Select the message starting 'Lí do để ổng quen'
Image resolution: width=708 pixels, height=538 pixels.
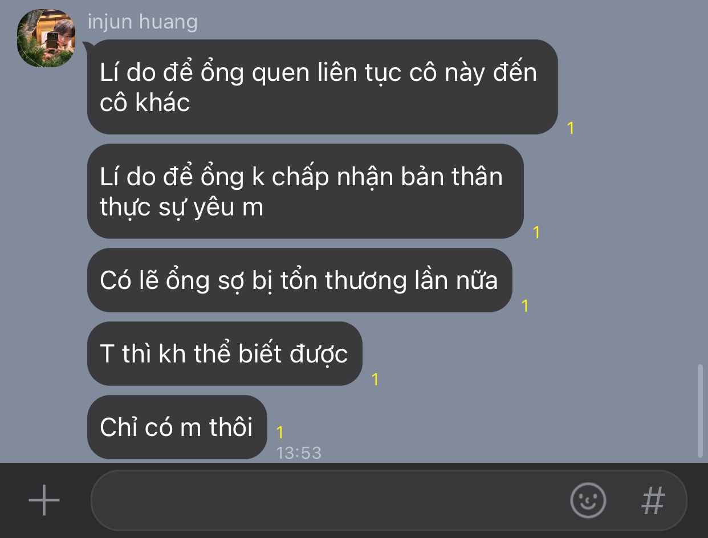point(322,87)
